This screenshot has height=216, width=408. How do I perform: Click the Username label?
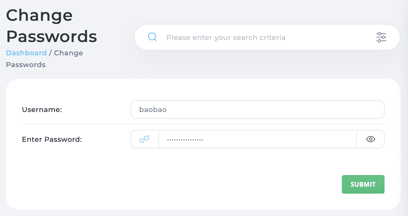(x=42, y=110)
